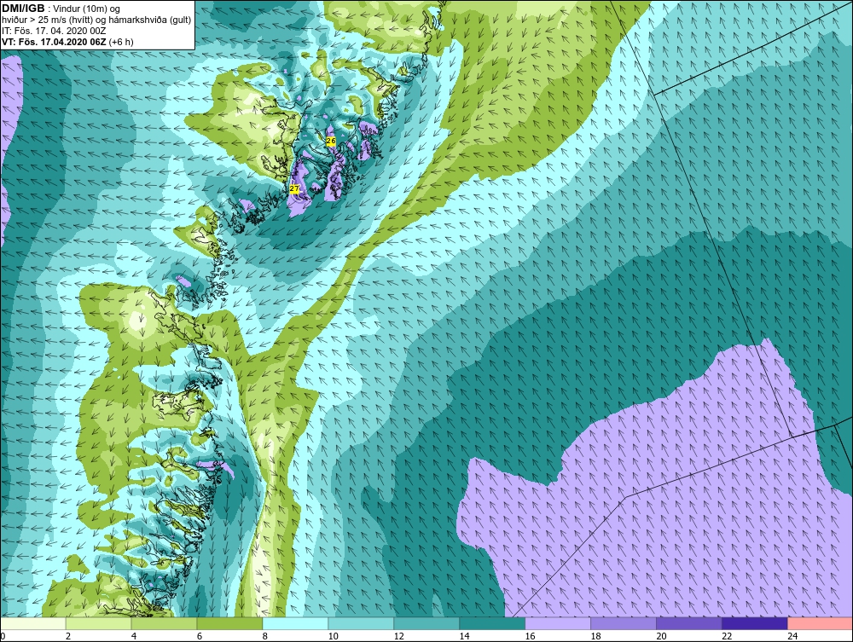Click the 2-4 m/s light green legend swatch
This screenshot has width=853, height=642.
(98, 623)
